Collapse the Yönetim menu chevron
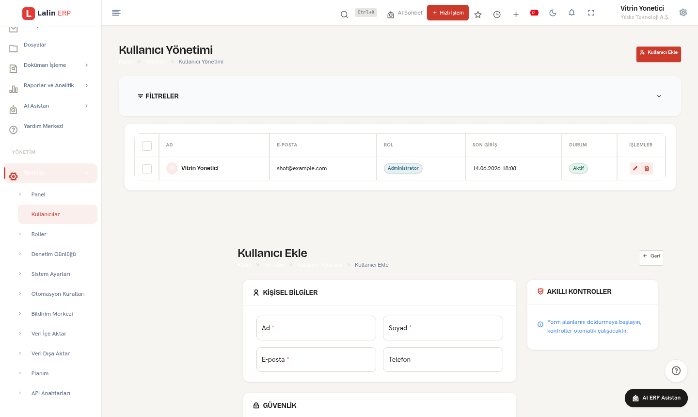Screen dimensions: 698x417 [87, 173]
